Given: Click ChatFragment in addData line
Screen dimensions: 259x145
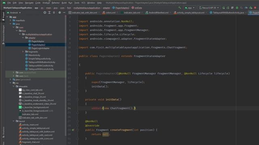Looking at the screenshot, I should tap(120, 108).
